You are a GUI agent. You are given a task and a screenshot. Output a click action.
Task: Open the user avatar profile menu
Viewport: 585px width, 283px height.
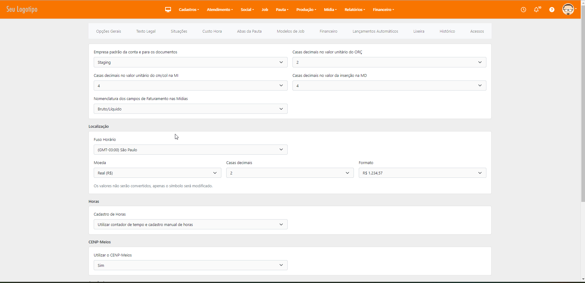[x=569, y=9]
